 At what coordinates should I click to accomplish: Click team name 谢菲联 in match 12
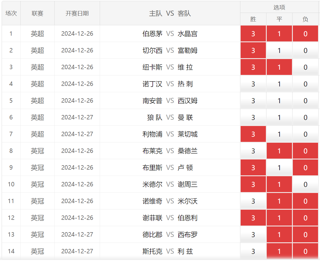[152, 218]
